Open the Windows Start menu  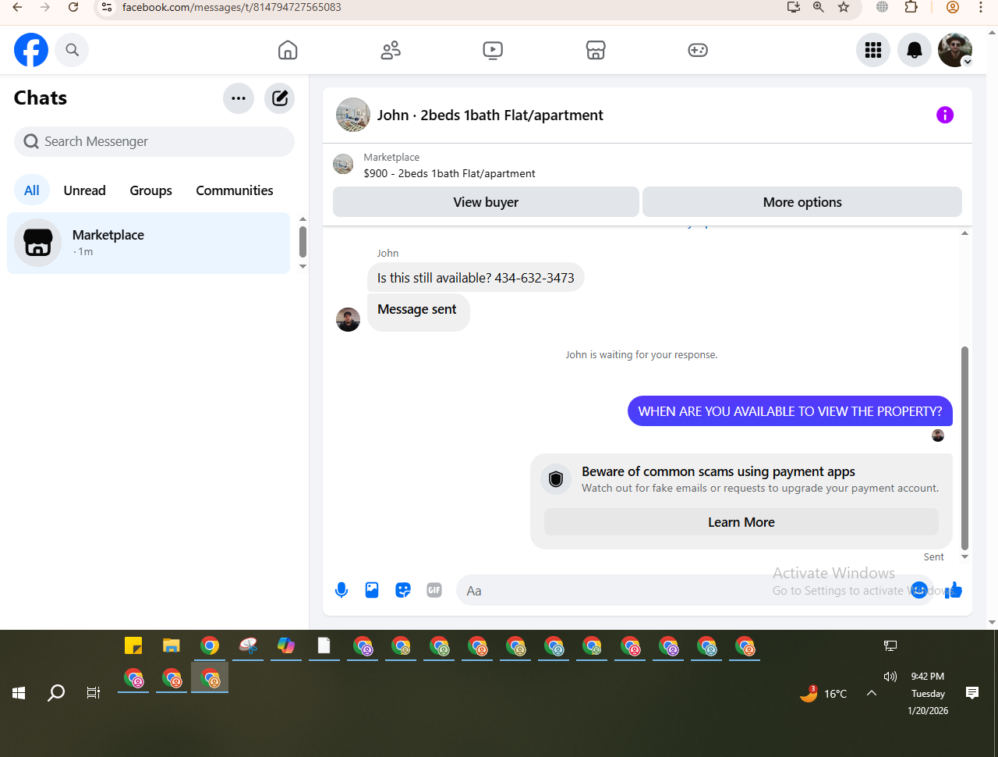(19, 693)
